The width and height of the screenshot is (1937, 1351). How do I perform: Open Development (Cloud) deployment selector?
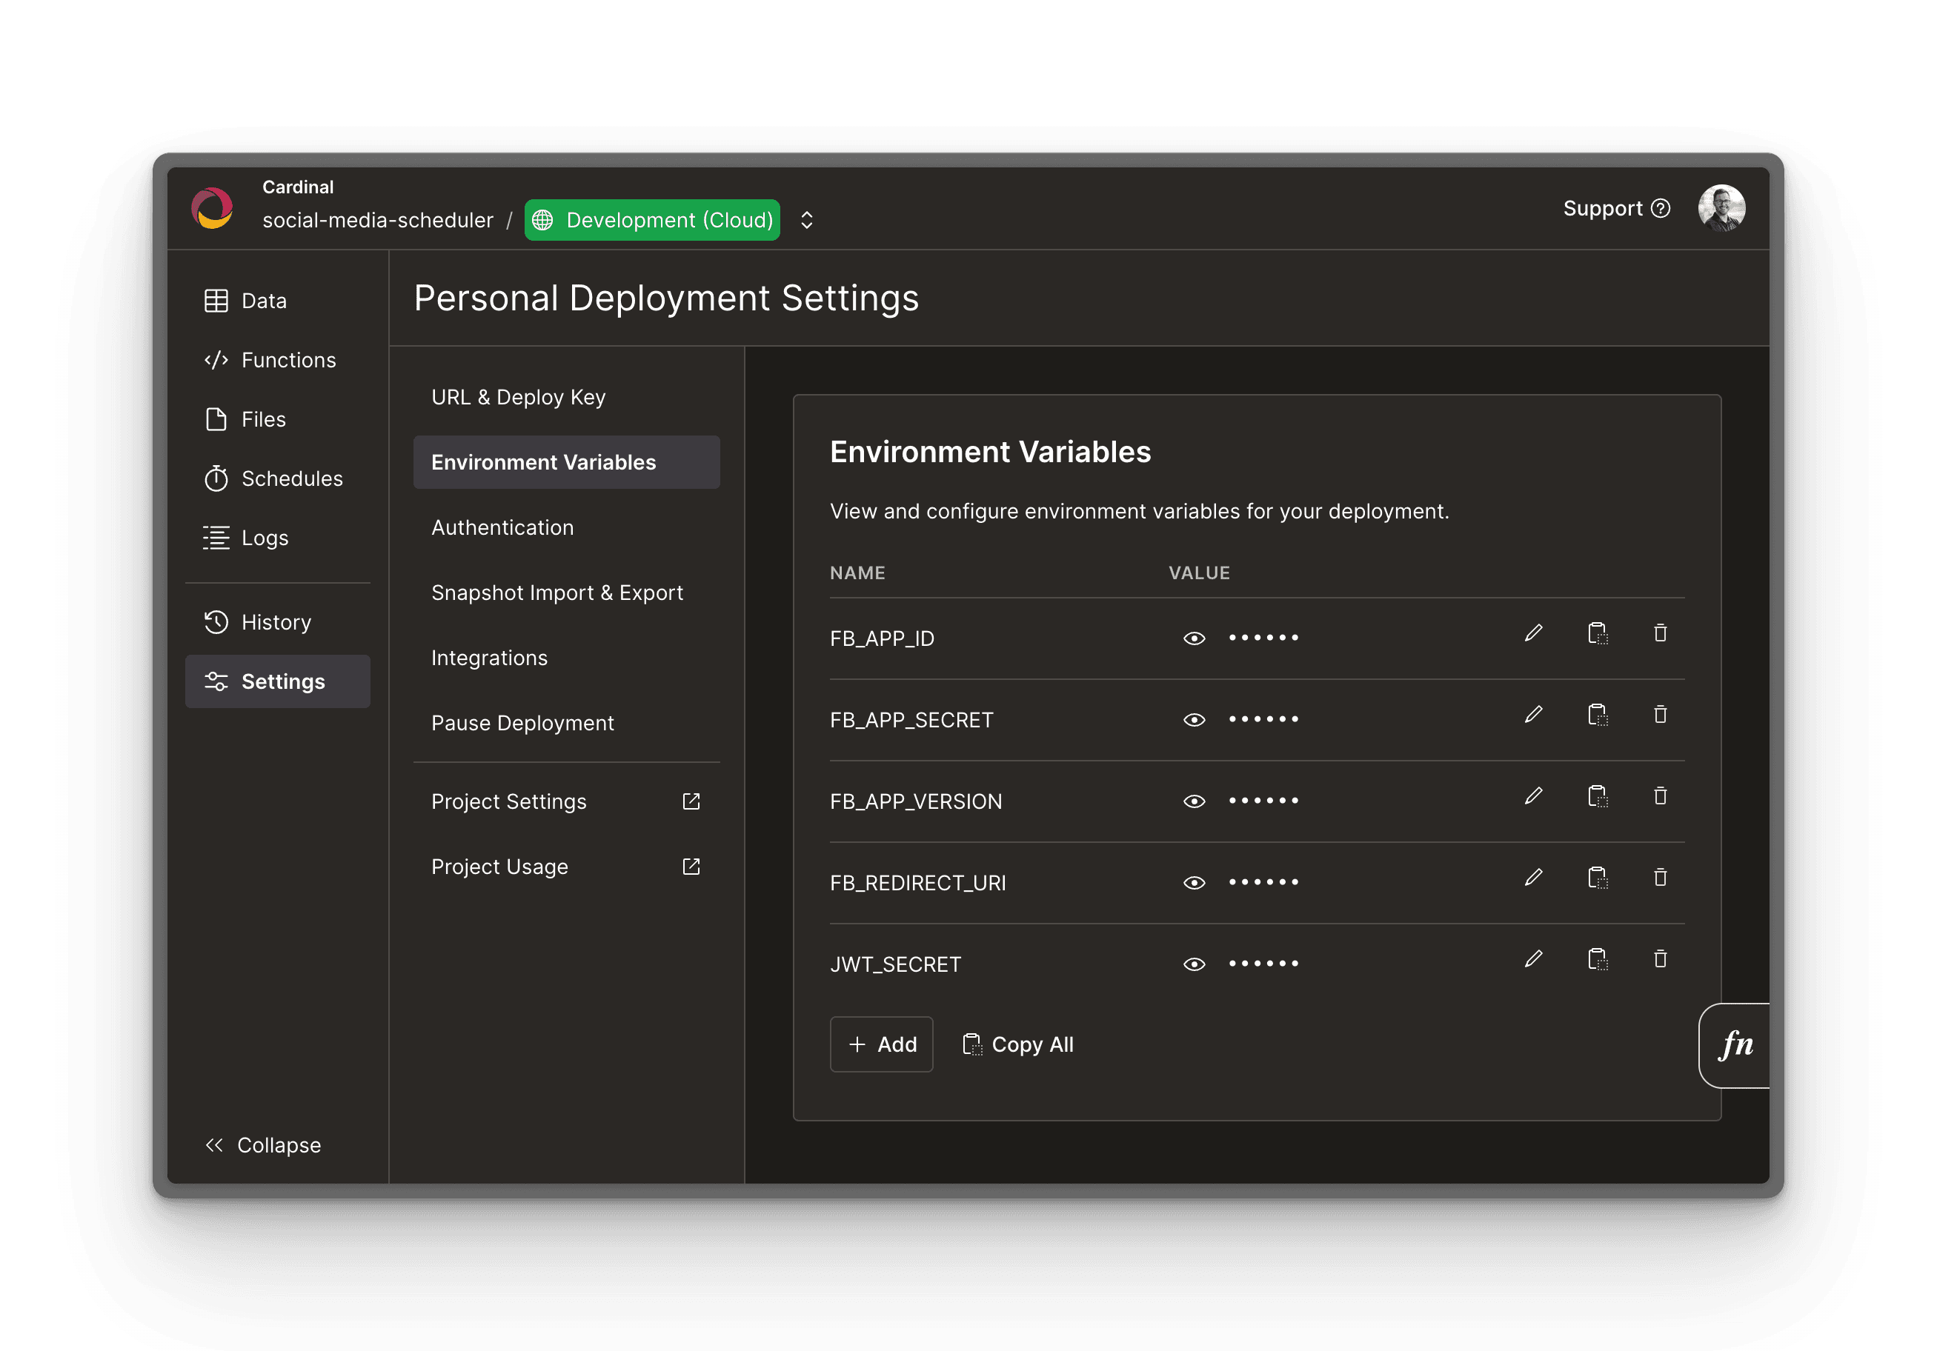pyautogui.click(x=652, y=220)
